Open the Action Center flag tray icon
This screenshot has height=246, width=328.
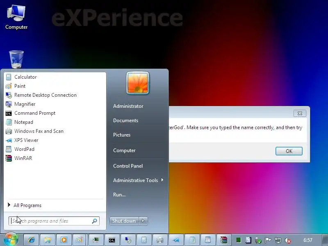268,240
